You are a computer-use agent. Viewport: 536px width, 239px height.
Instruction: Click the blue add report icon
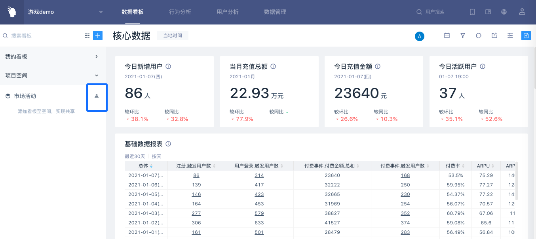526,36
